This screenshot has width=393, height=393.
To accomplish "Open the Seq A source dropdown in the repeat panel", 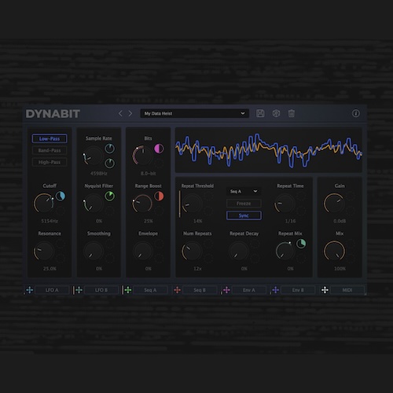I will tap(244, 192).
